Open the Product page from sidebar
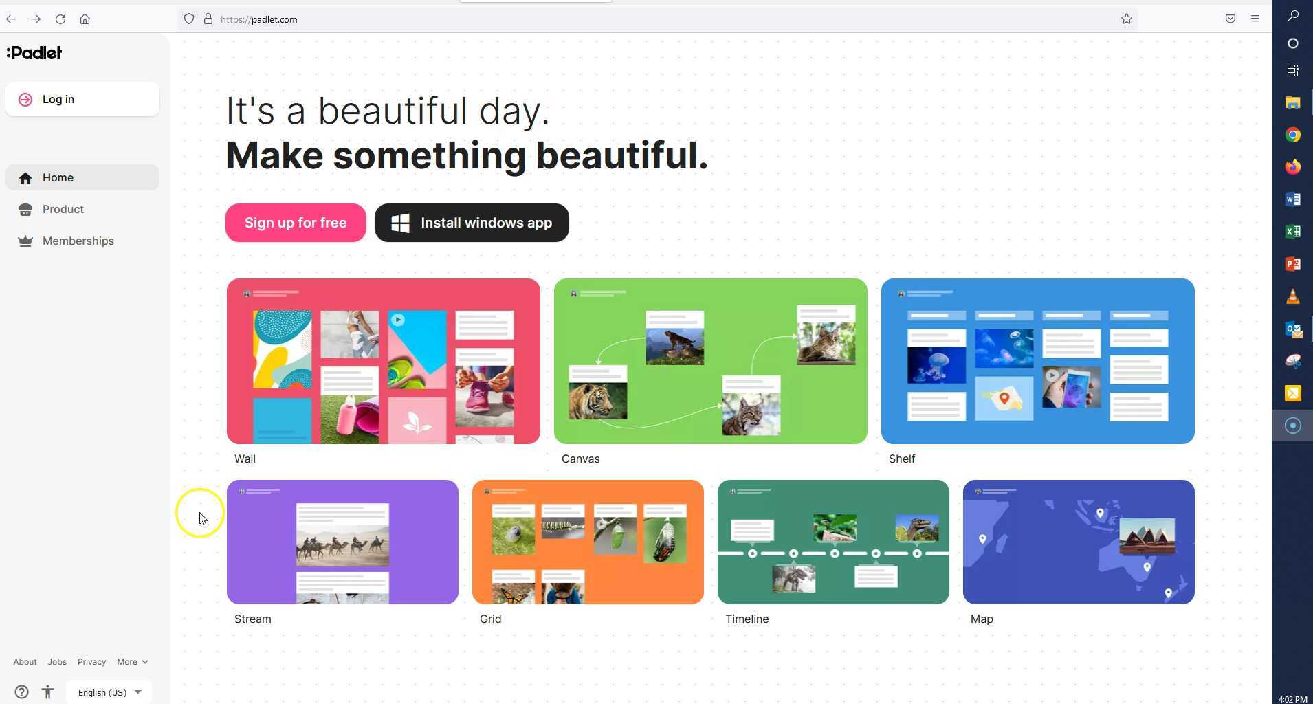Viewport: 1313px width, 704px height. pyautogui.click(x=63, y=209)
